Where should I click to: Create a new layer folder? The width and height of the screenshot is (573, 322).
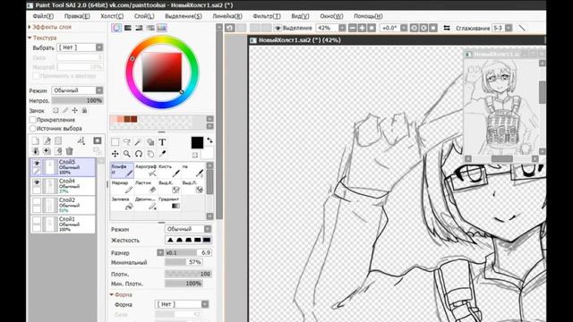[x=58, y=141]
